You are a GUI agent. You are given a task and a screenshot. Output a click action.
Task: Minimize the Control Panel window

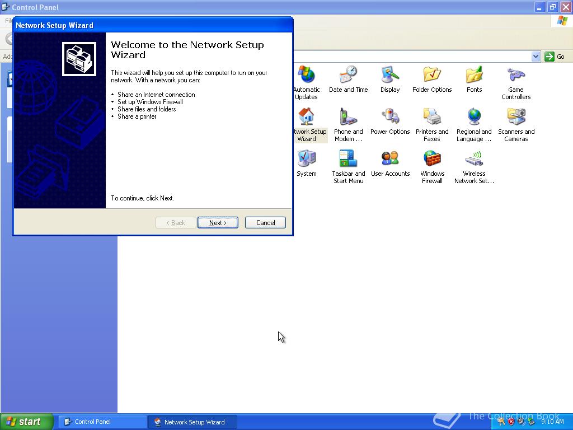(x=539, y=7)
